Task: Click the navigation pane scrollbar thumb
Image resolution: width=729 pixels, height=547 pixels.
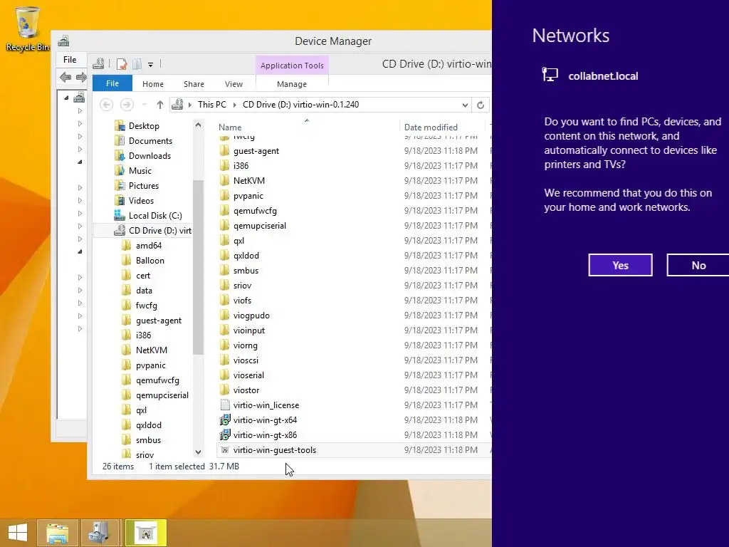Action: click(198, 268)
